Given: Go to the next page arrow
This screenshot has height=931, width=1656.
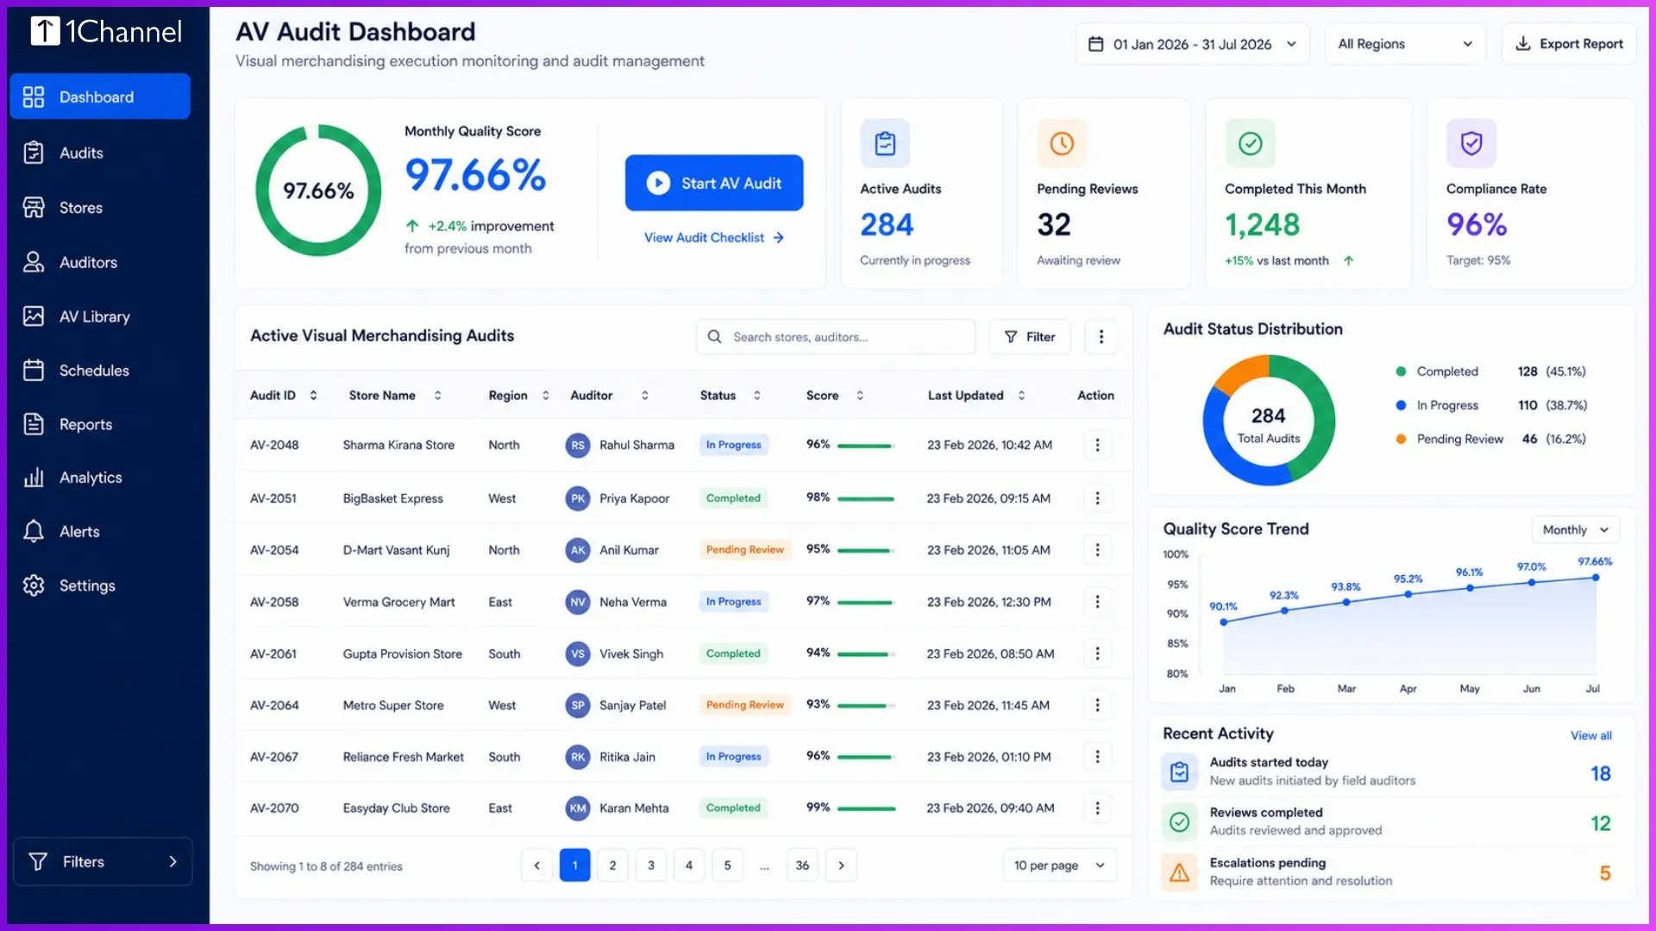Looking at the screenshot, I should tap(841, 865).
